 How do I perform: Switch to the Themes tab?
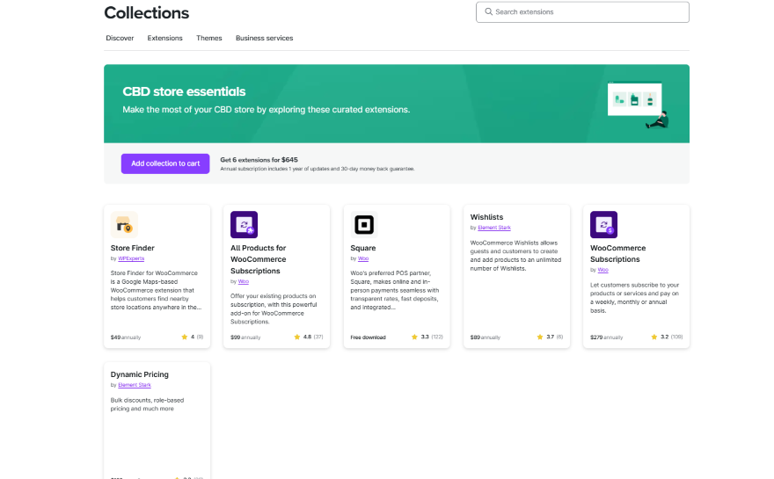pyautogui.click(x=208, y=38)
